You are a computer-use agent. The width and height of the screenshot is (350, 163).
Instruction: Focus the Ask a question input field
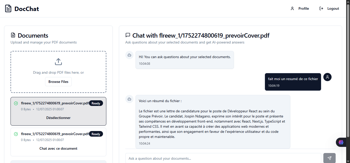click(x=223, y=158)
